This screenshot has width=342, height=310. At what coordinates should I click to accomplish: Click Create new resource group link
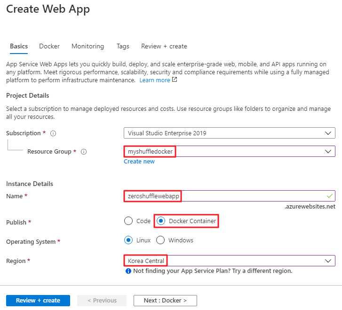tap(139, 162)
